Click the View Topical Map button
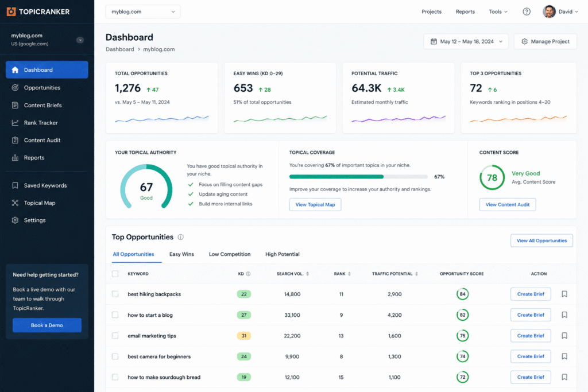This screenshot has width=588, height=392. click(315, 205)
